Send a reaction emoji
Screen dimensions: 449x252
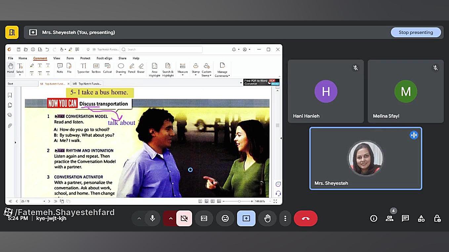coord(225,218)
